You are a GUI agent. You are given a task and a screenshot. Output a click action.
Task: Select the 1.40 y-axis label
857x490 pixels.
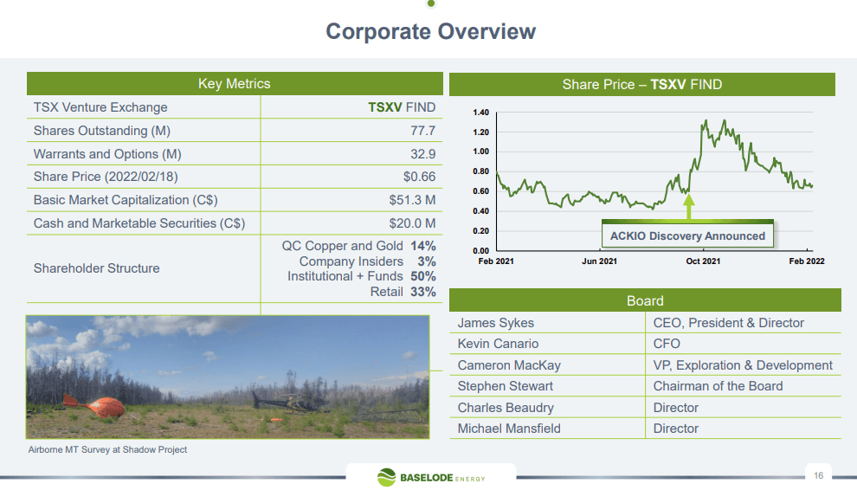(481, 112)
